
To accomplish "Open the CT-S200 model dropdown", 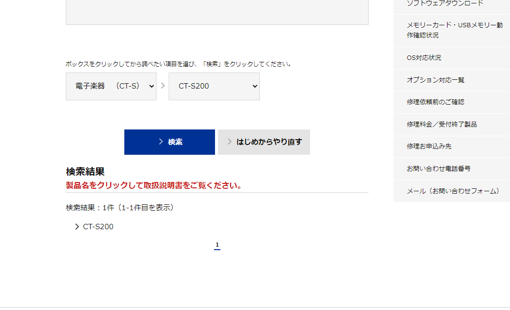I will click(x=214, y=86).
